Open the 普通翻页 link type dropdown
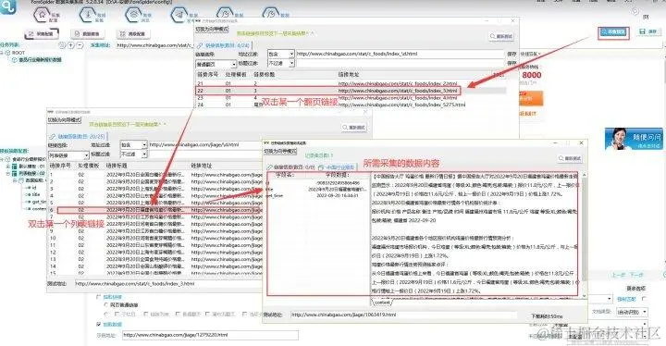 (x=216, y=64)
